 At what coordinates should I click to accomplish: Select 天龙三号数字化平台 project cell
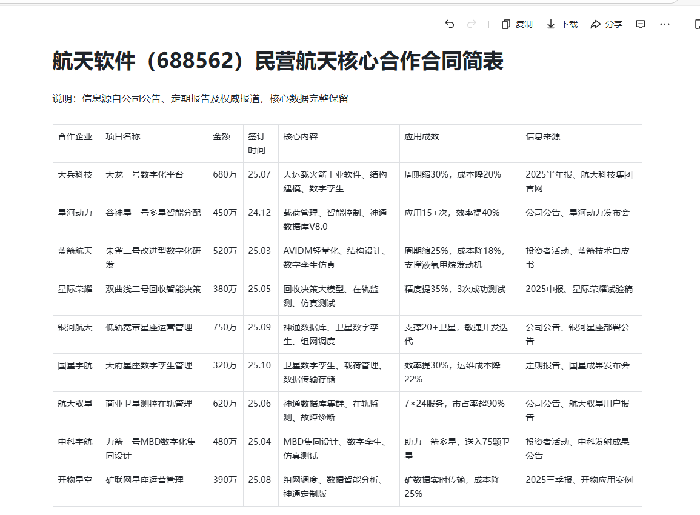coord(155,182)
